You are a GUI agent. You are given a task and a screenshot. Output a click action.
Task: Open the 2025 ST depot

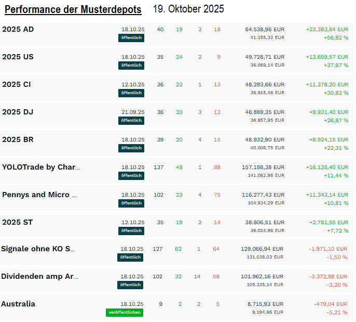17,222
